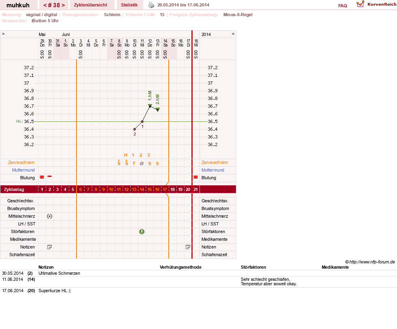
Task: Click the Mai month label
Action: [42, 34]
